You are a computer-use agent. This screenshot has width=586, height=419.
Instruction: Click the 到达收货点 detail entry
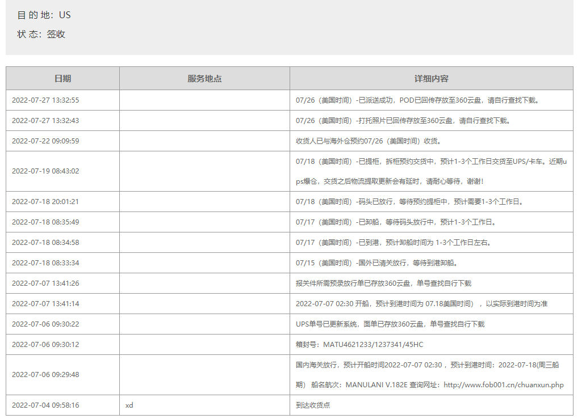click(x=313, y=405)
